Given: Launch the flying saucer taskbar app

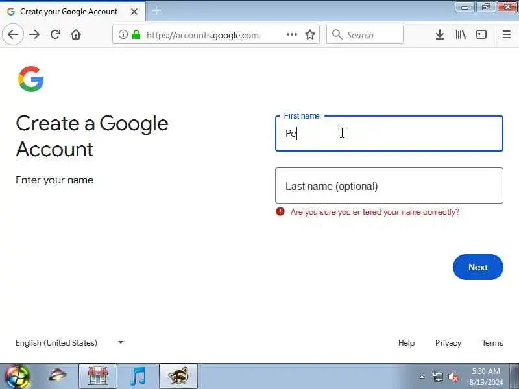Looking at the screenshot, I should tap(57, 376).
